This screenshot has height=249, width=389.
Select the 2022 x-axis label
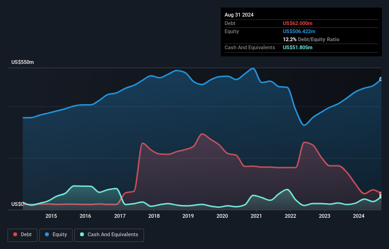tap(290, 216)
